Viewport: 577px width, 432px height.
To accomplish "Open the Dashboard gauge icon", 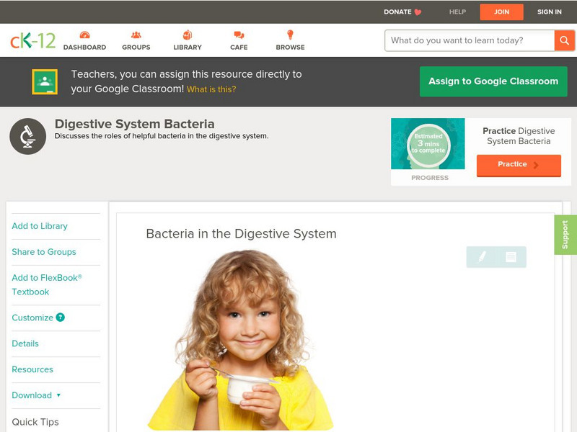I will [84, 35].
